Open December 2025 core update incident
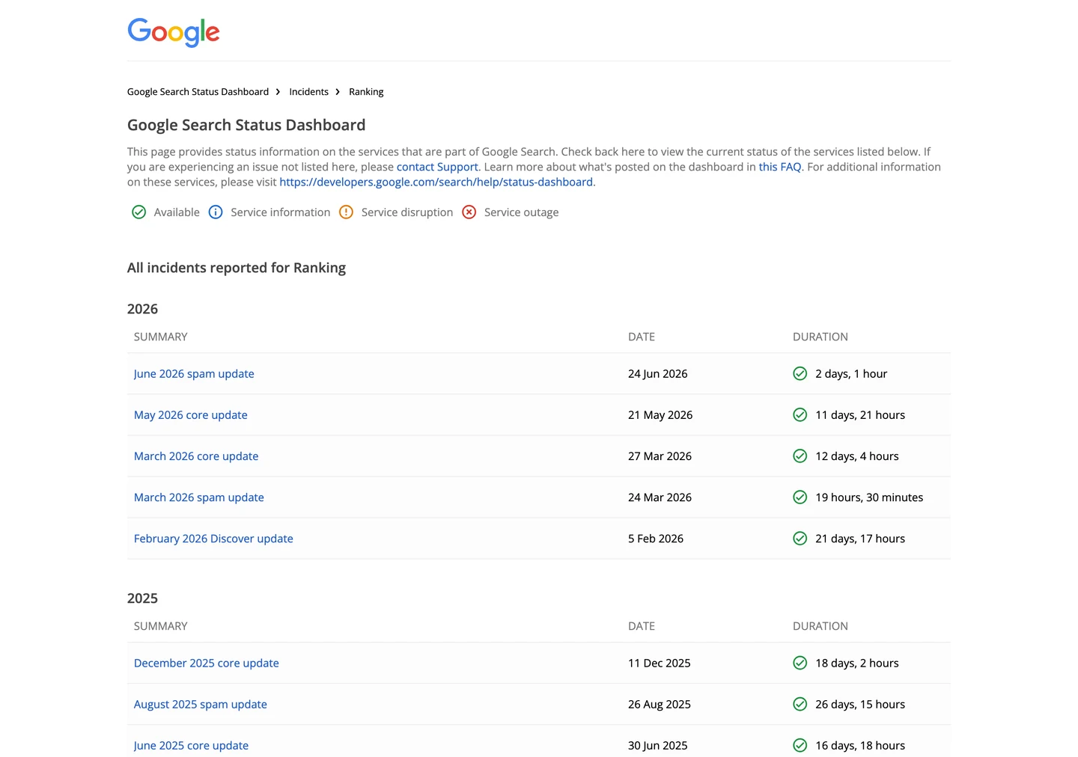This screenshot has height=757, width=1078. pyautogui.click(x=206, y=663)
